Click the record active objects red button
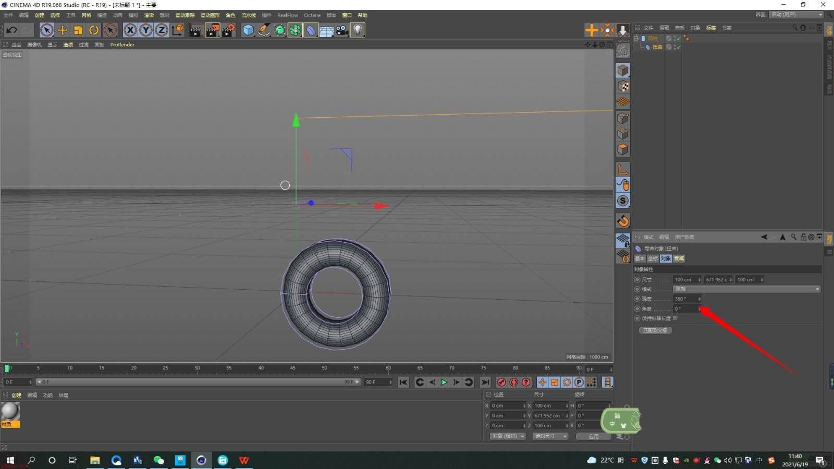The width and height of the screenshot is (834, 469). pos(501,382)
